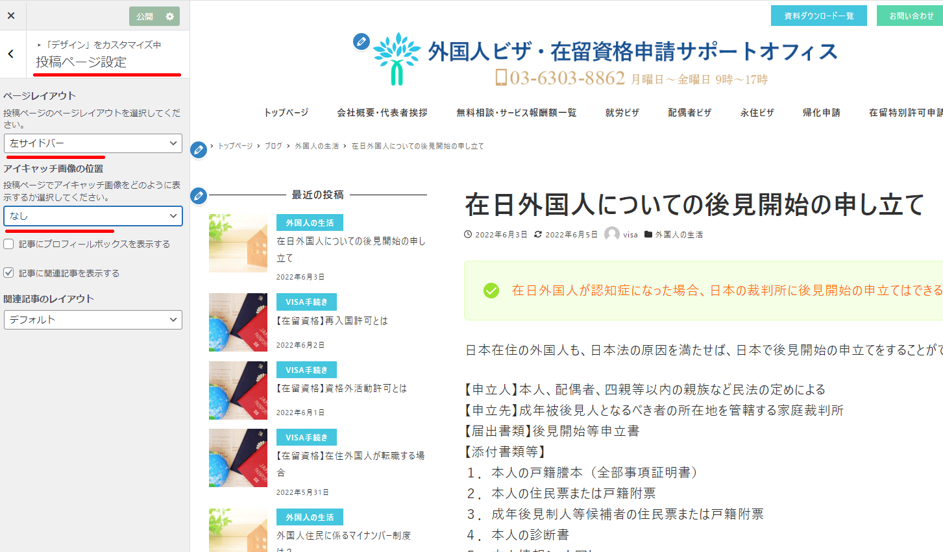The width and height of the screenshot is (943, 552).
Task: Enable the 記事にプロフィールボックスを表示する checkbox
Action: point(8,244)
